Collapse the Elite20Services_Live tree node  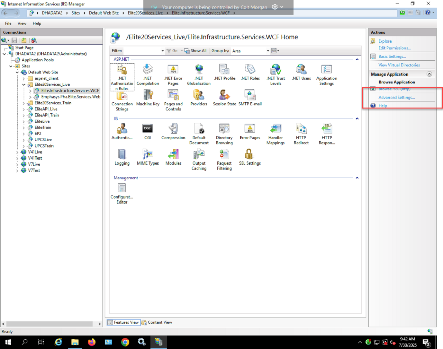point(24,84)
